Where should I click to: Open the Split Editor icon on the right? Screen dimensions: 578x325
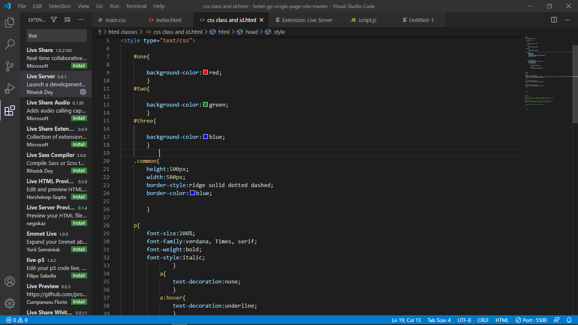(x=554, y=19)
